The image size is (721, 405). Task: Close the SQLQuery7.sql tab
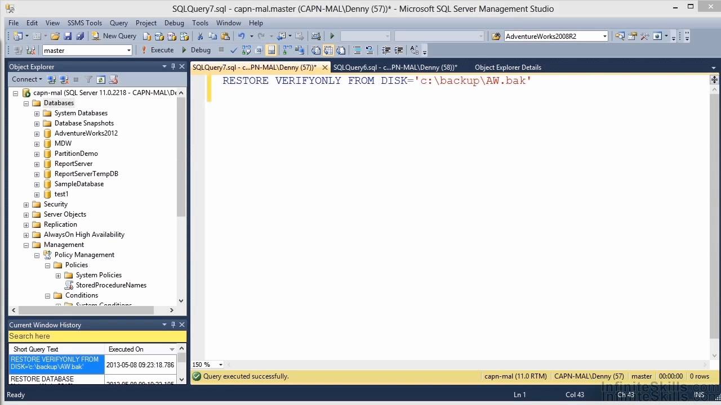(x=325, y=67)
